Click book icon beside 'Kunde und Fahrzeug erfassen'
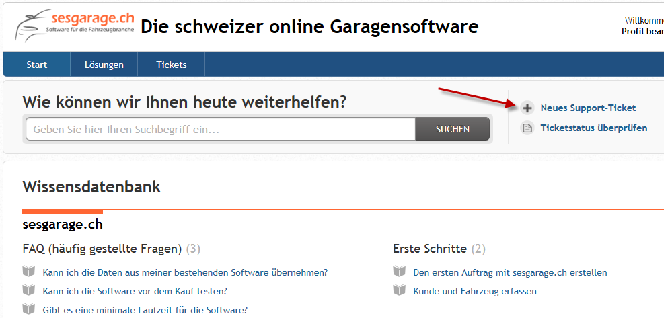The width and height of the screenshot is (672, 318). pyautogui.click(x=399, y=290)
